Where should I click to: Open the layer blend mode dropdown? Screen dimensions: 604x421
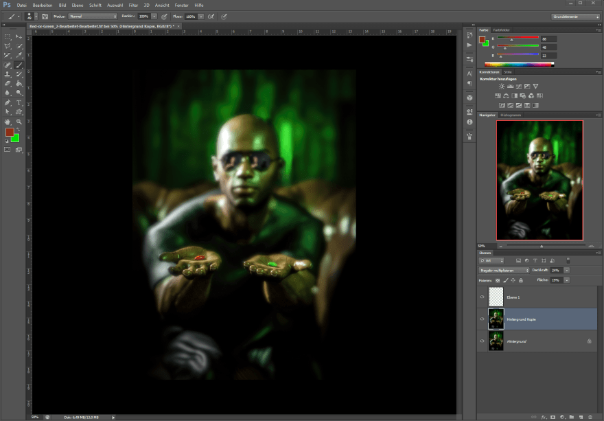(x=504, y=271)
